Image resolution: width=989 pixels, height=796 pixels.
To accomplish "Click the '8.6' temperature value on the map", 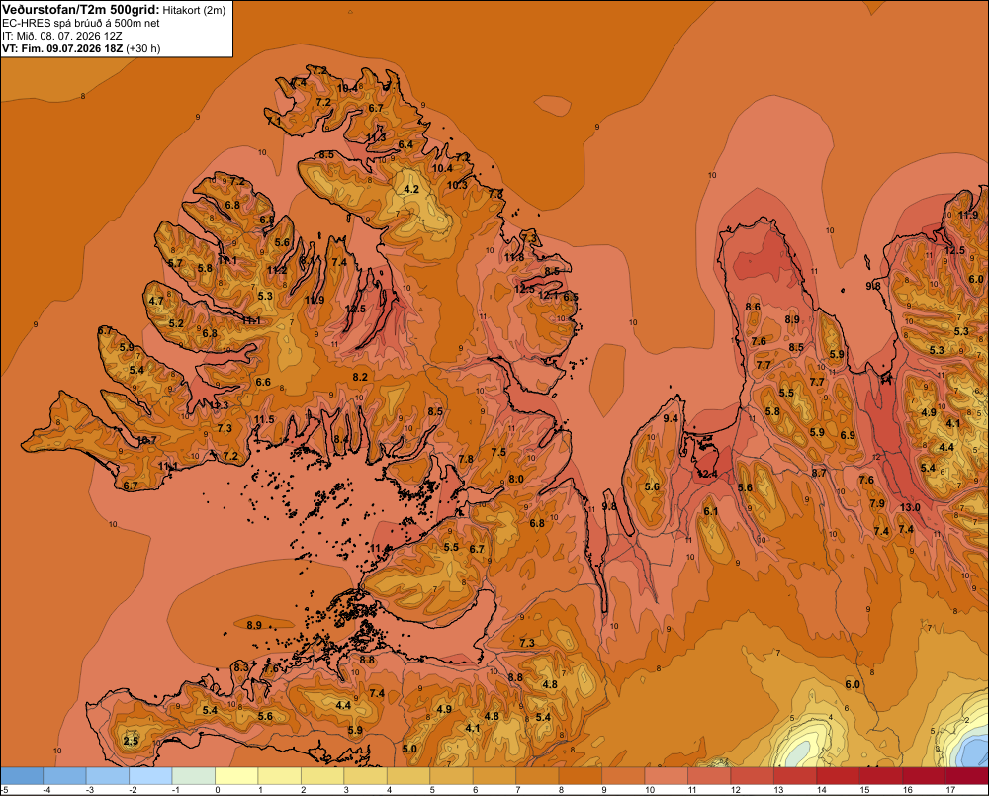I will coord(753,307).
